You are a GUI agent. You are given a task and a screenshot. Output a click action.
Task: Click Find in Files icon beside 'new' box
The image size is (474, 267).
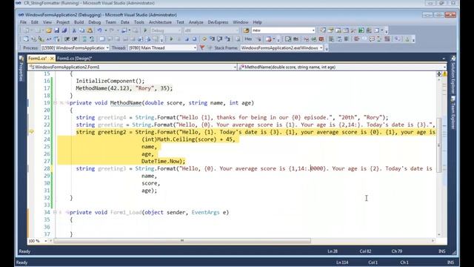click(246, 30)
